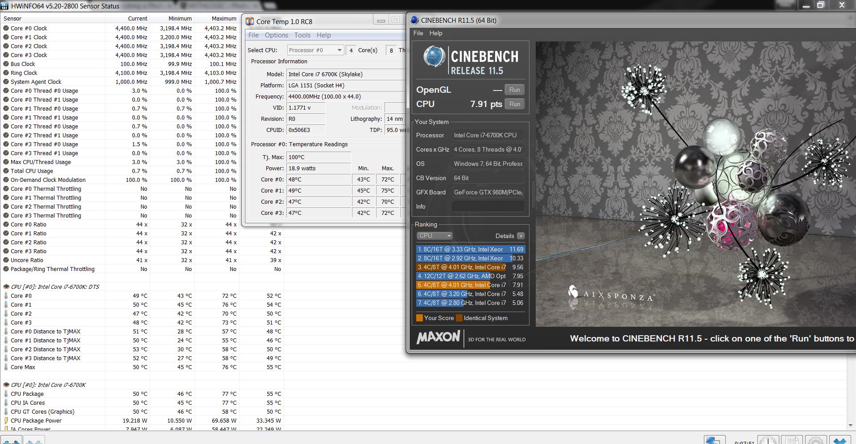Open CINEBENCH Help menu
Viewport: 856px width, 444px height.
pyautogui.click(x=435, y=33)
